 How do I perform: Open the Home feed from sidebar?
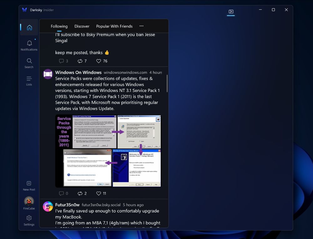[29, 27]
